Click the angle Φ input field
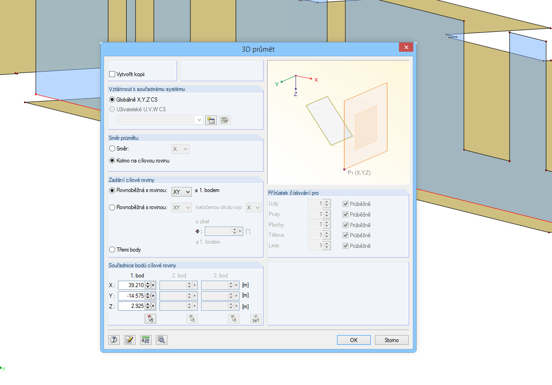Viewport: 552px width, 385px height. click(219, 231)
